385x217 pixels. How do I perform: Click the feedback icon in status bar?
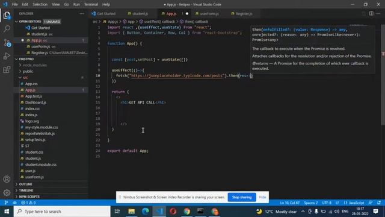tap(371, 203)
